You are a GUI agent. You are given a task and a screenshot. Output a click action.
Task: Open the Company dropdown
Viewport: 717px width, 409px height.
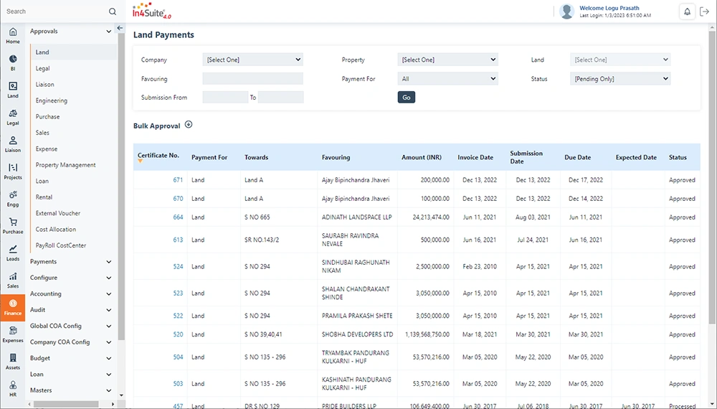(x=252, y=60)
